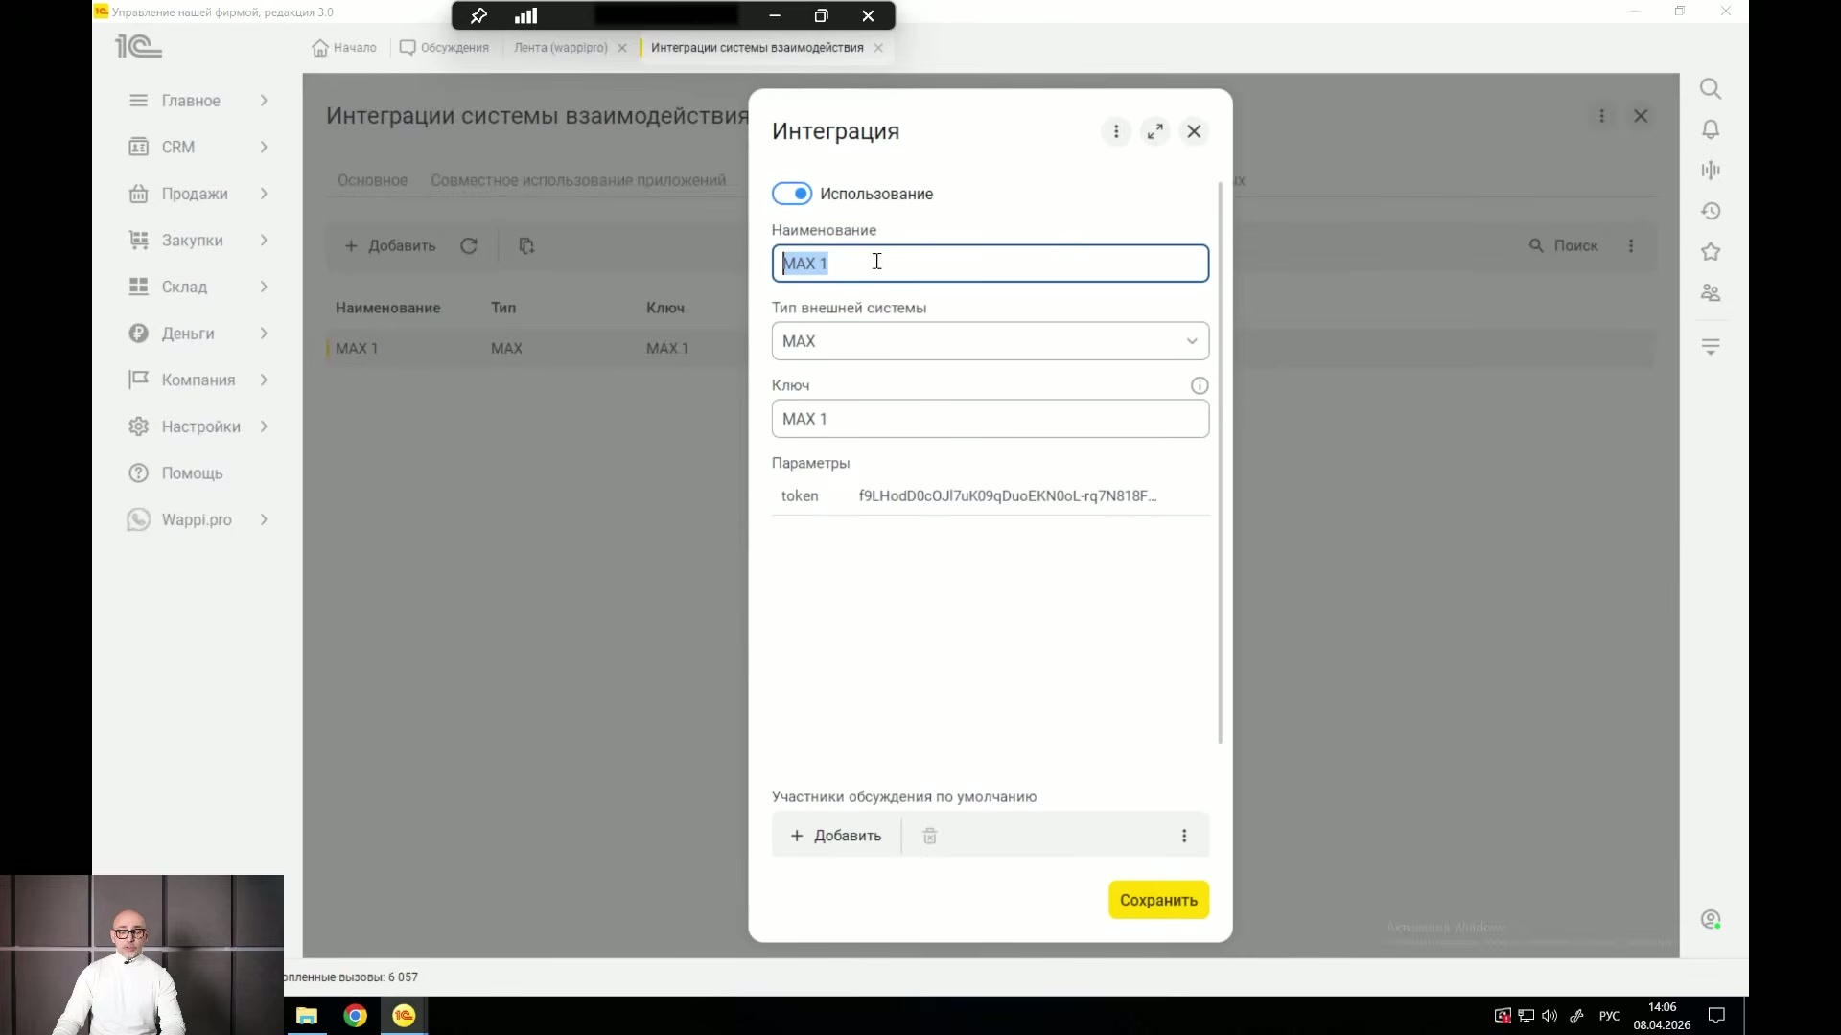Select the token parameter row
The image size is (1841, 1035).
click(x=990, y=495)
